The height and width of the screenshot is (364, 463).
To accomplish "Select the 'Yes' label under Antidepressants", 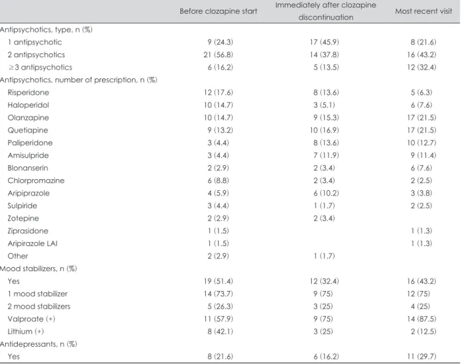I will (14, 357).
